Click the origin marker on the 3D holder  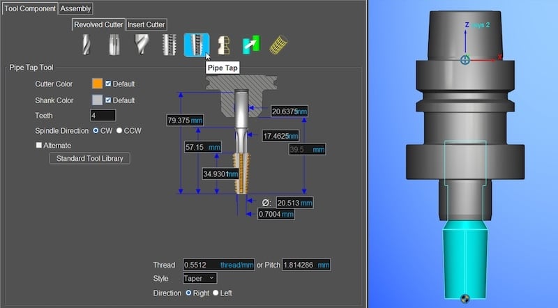tap(465, 60)
